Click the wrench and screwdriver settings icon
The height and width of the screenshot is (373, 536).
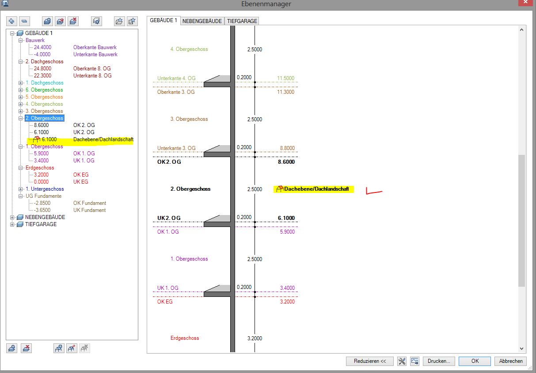tap(402, 361)
